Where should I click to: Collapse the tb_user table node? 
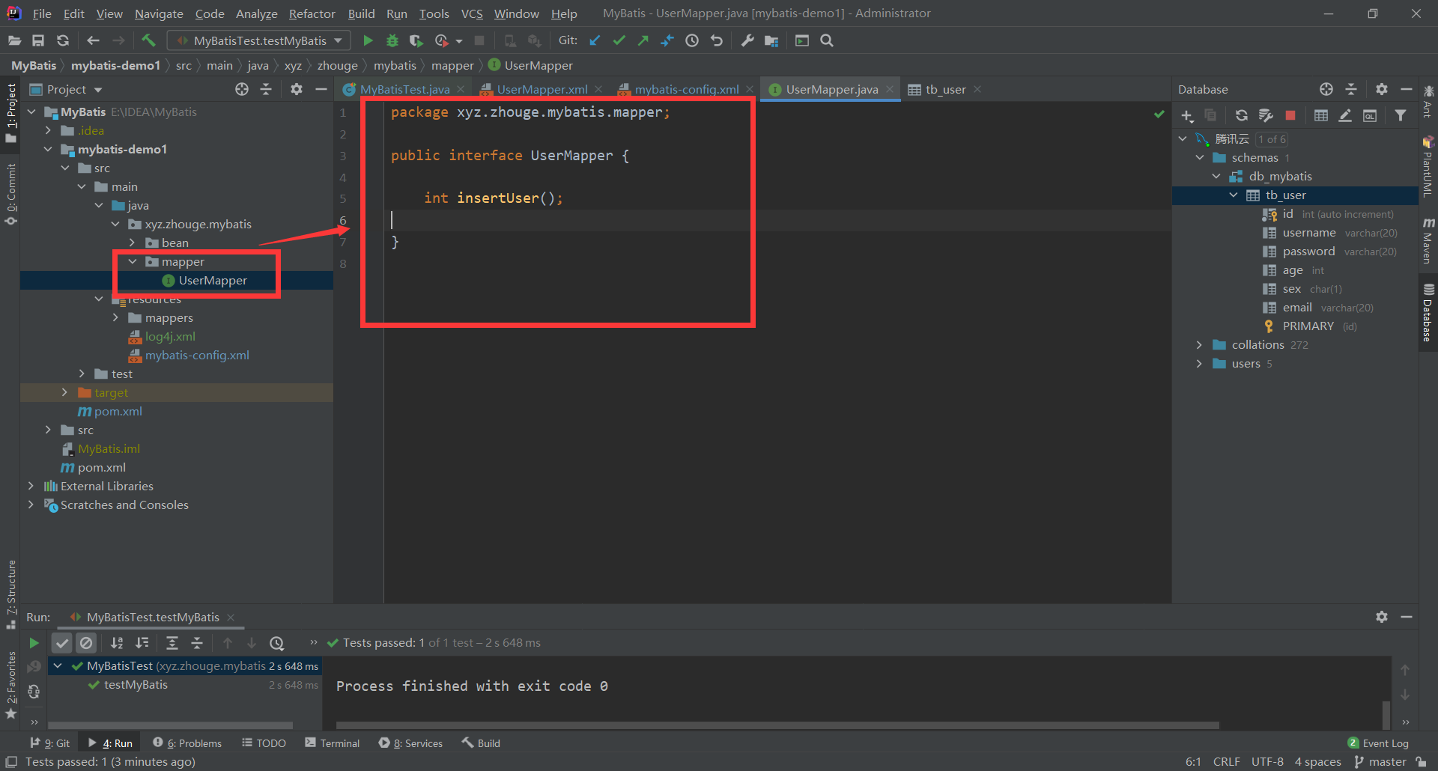click(1234, 195)
